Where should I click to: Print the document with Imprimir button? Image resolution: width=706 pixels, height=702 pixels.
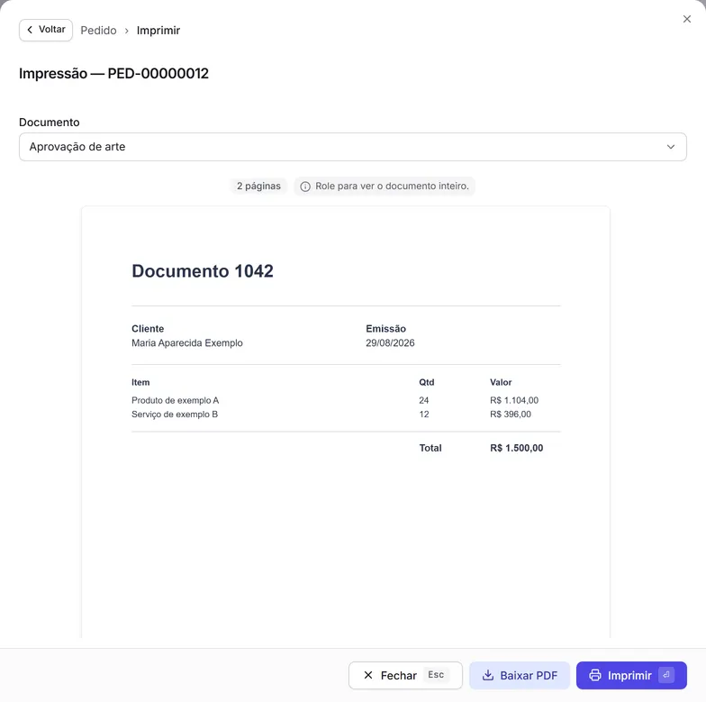(x=631, y=675)
